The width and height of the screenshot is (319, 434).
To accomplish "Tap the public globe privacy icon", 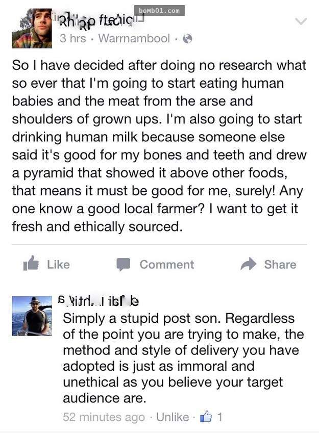I will [x=187, y=38].
